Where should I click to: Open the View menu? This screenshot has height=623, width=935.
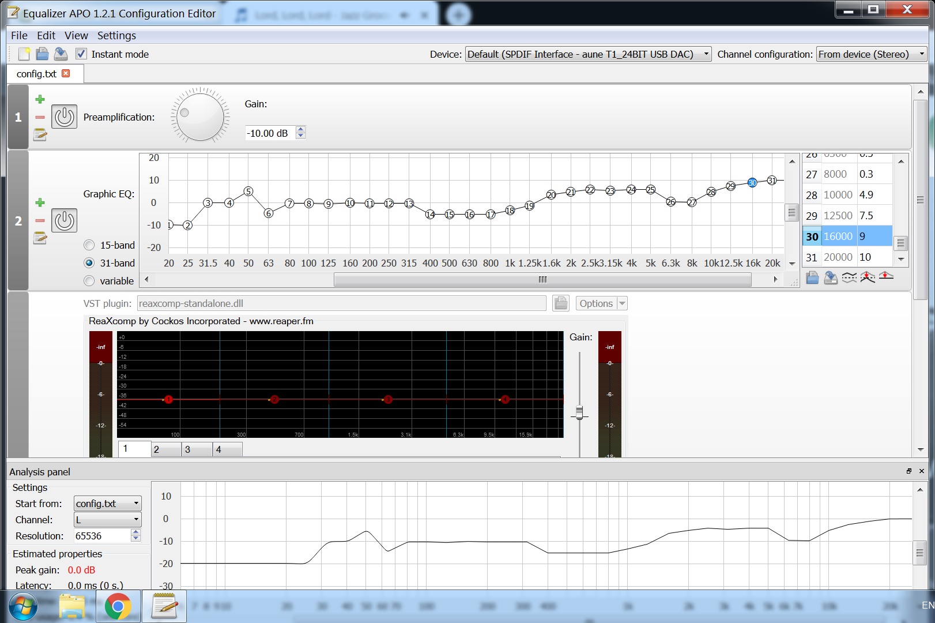click(76, 35)
